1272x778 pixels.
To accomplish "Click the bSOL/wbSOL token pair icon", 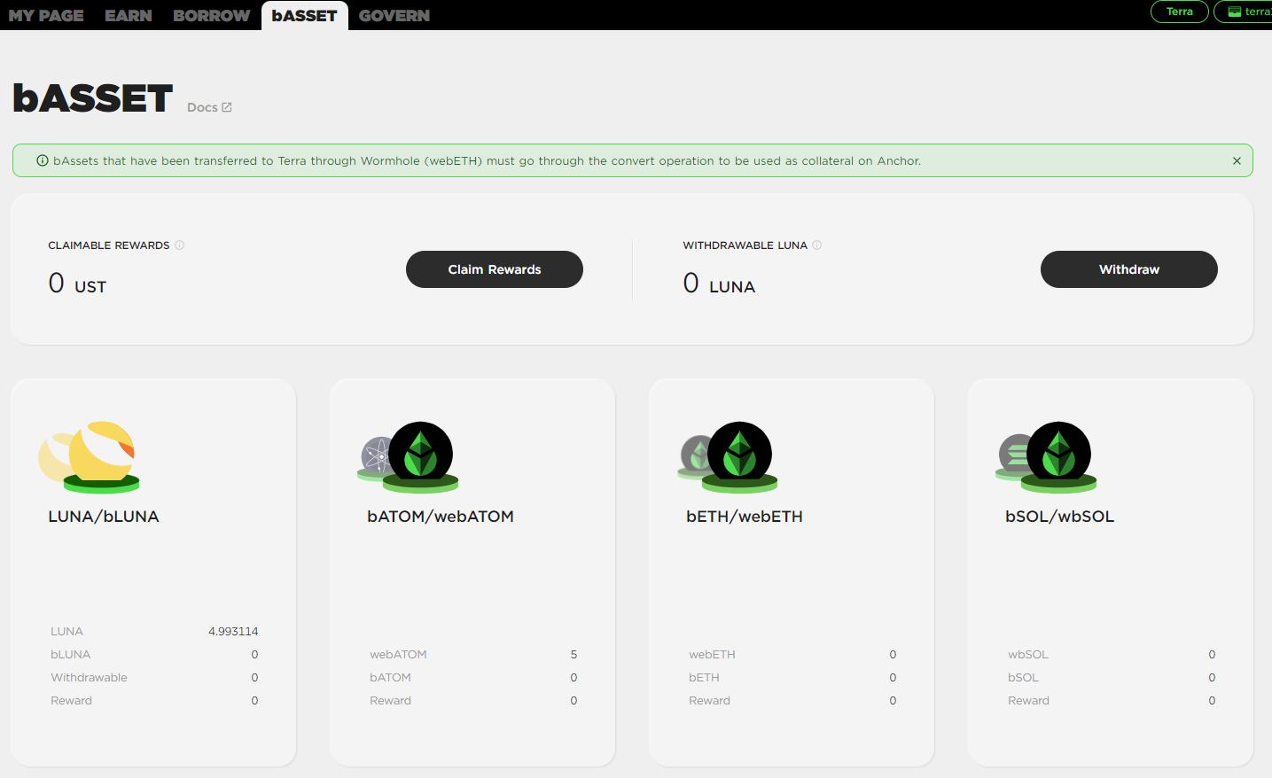I will (x=1046, y=457).
